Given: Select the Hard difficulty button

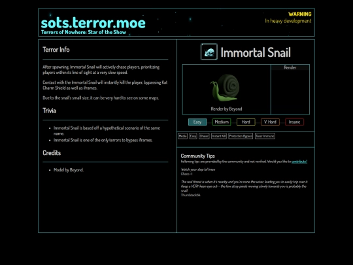Looking at the screenshot, I should (x=246, y=122).
